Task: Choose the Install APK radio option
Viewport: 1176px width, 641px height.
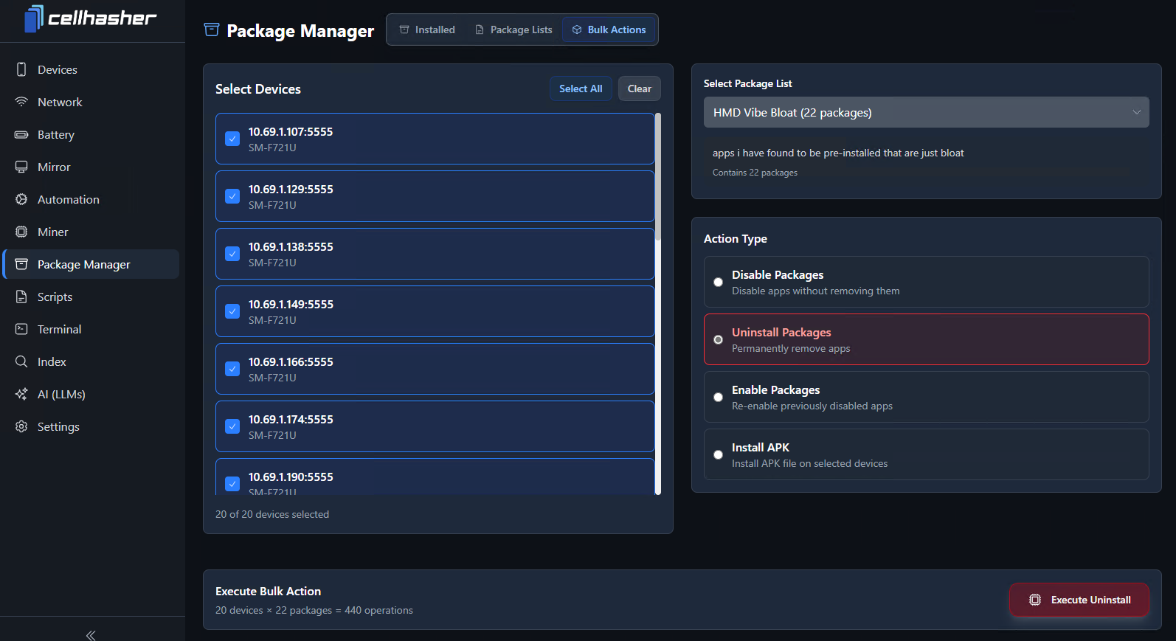Action: click(718, 454)
